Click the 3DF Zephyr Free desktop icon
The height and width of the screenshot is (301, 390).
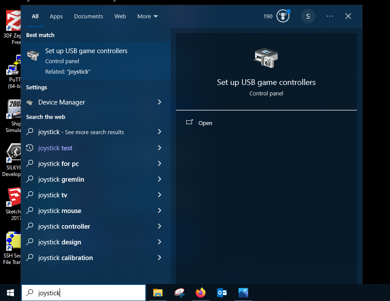13,27
